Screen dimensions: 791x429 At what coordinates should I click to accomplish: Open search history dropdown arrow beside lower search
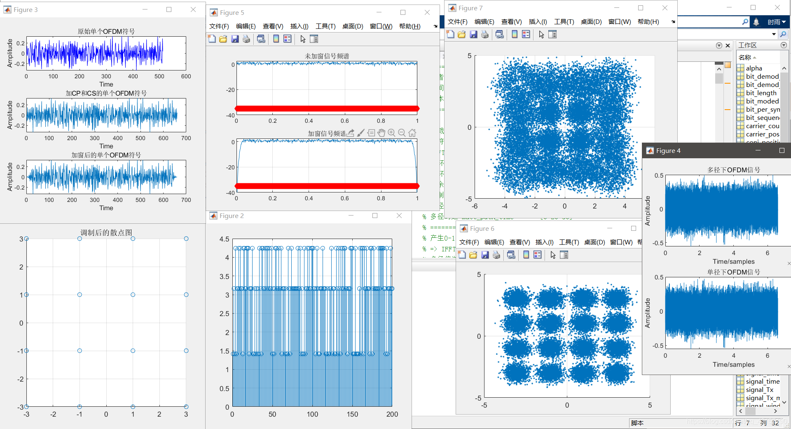pyautogui.click(x=774, y=34)
